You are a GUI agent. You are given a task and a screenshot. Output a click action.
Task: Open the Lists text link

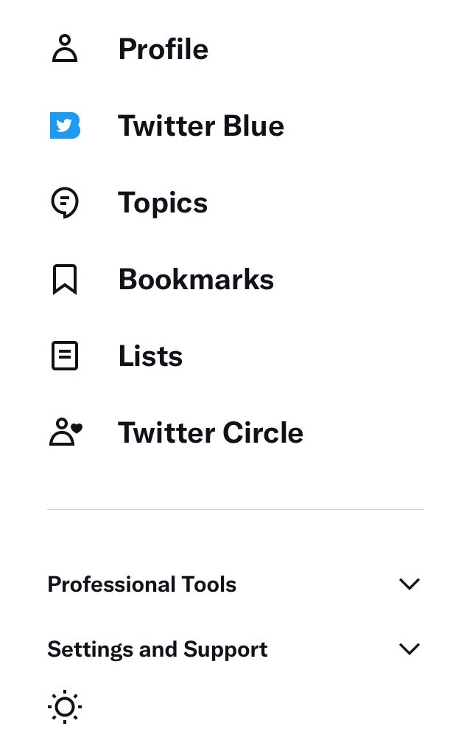point(150,356)
